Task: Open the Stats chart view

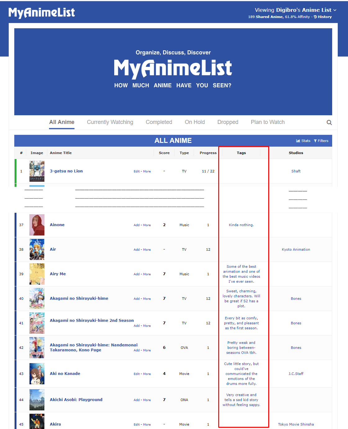Action: coord(303,141)
